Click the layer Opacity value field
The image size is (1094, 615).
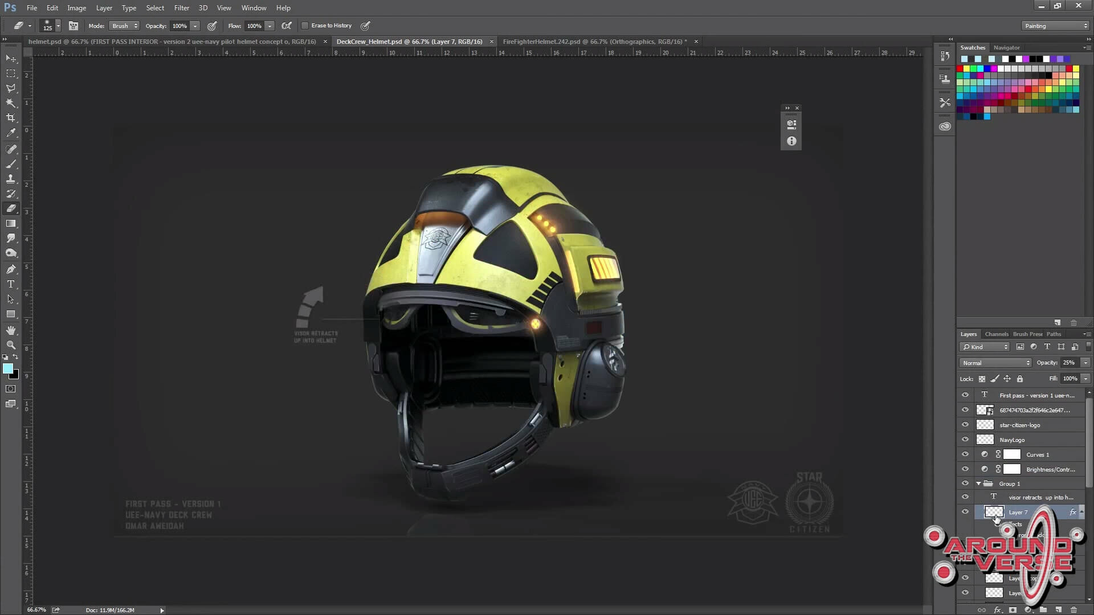[x=1069, y=363]
